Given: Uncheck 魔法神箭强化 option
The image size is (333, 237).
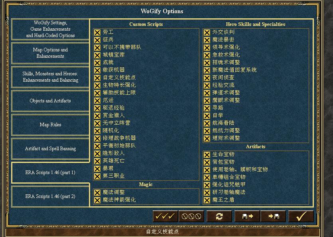Looking at the screenshot, I should 97,200.
